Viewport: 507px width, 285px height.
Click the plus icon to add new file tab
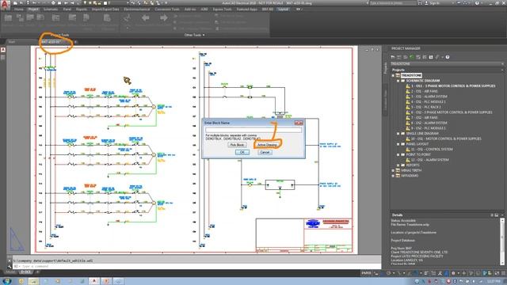76,42
